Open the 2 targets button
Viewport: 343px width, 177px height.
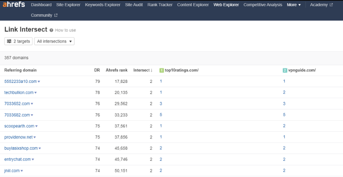(18, 41)
